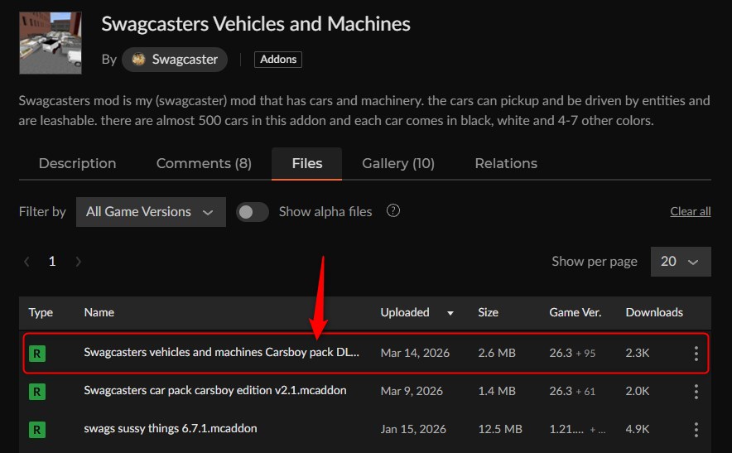Open more options for Carsboy pack DL file
This screenshot has width=732, height=453.
pos(696,354)
